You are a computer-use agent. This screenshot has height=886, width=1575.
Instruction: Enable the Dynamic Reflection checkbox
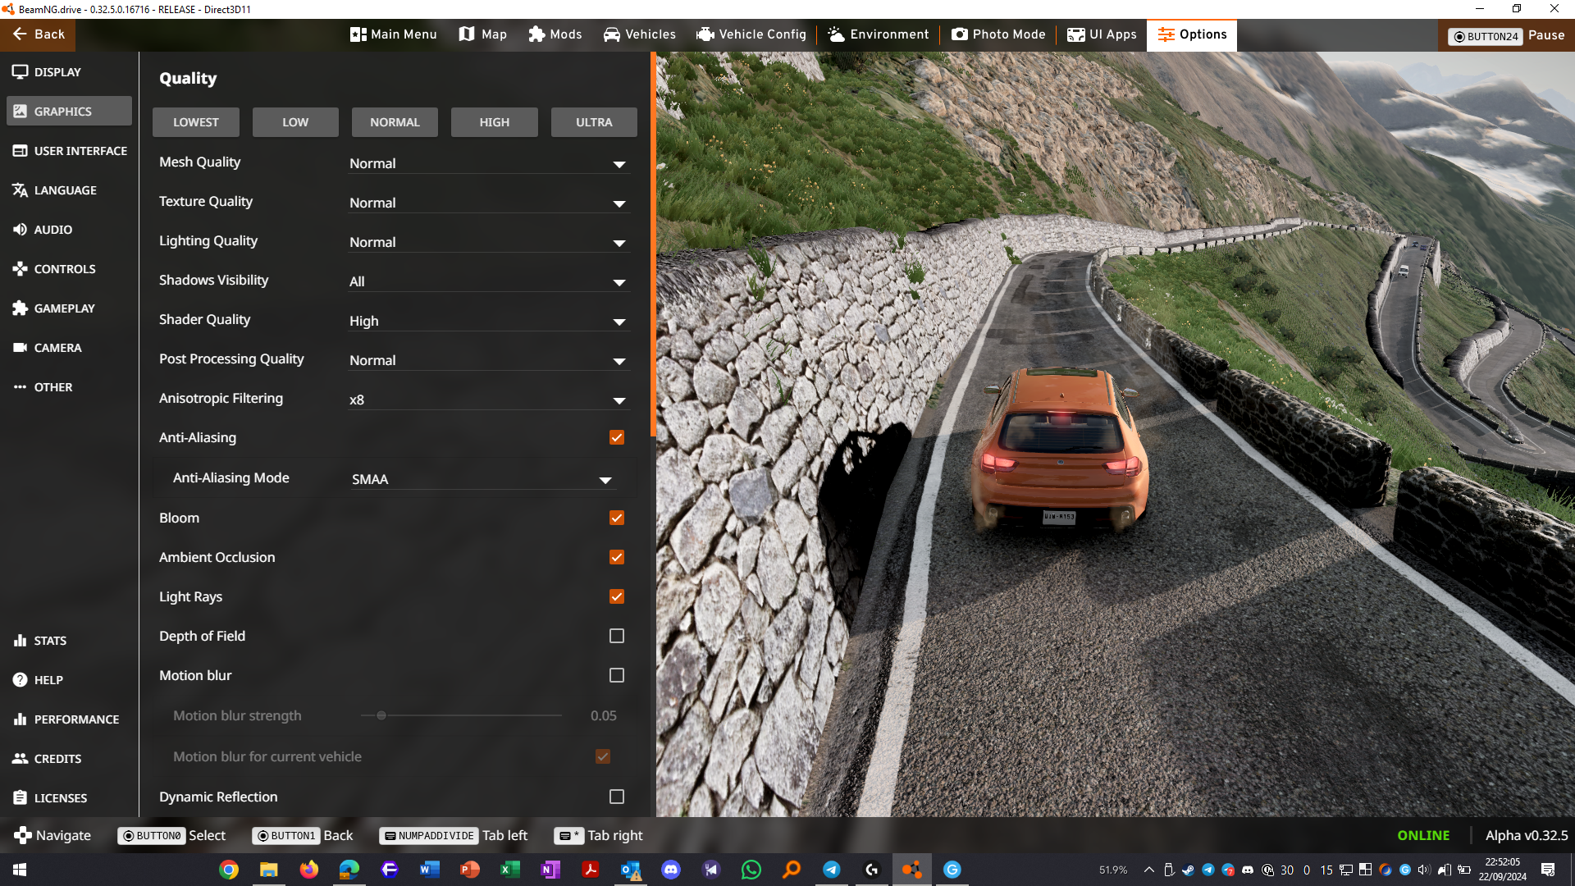coord(617,797)
